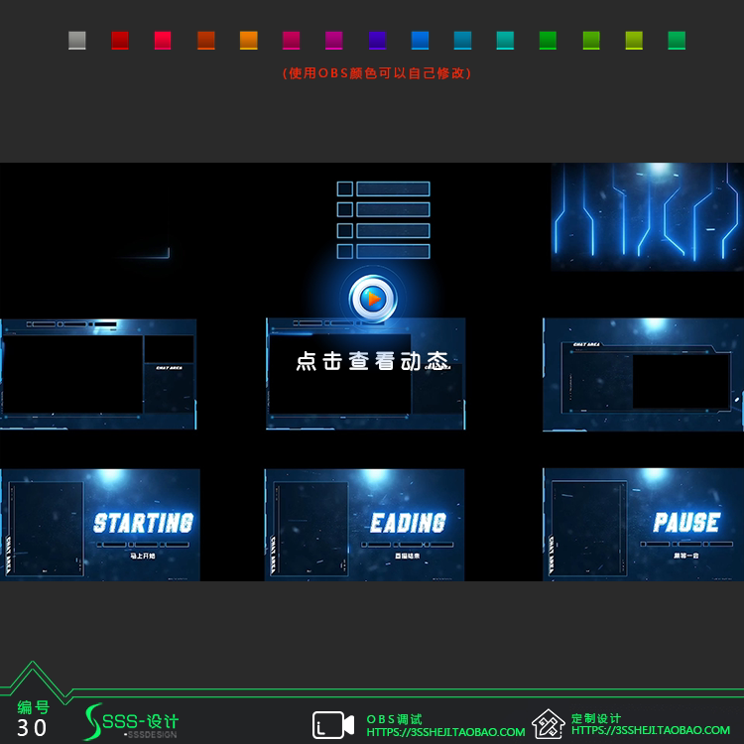Click the custom design house icon
The width and height of the screenshot is (744, 744).
pos(548,724)
